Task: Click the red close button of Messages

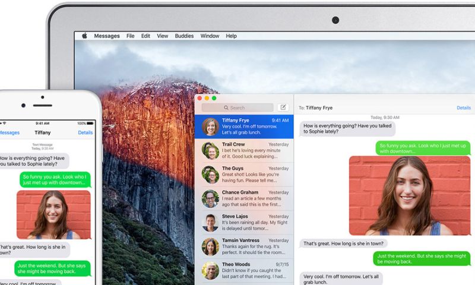Action: click(x=199, y=98)
